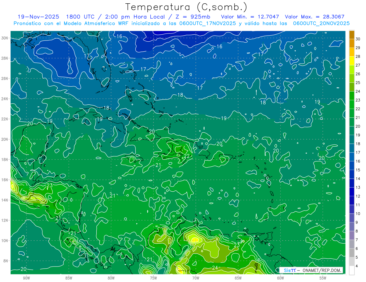This screenshot has height=282, width=366.
Task: Click the "12N" latitude axis label
Action: [5, 220]
